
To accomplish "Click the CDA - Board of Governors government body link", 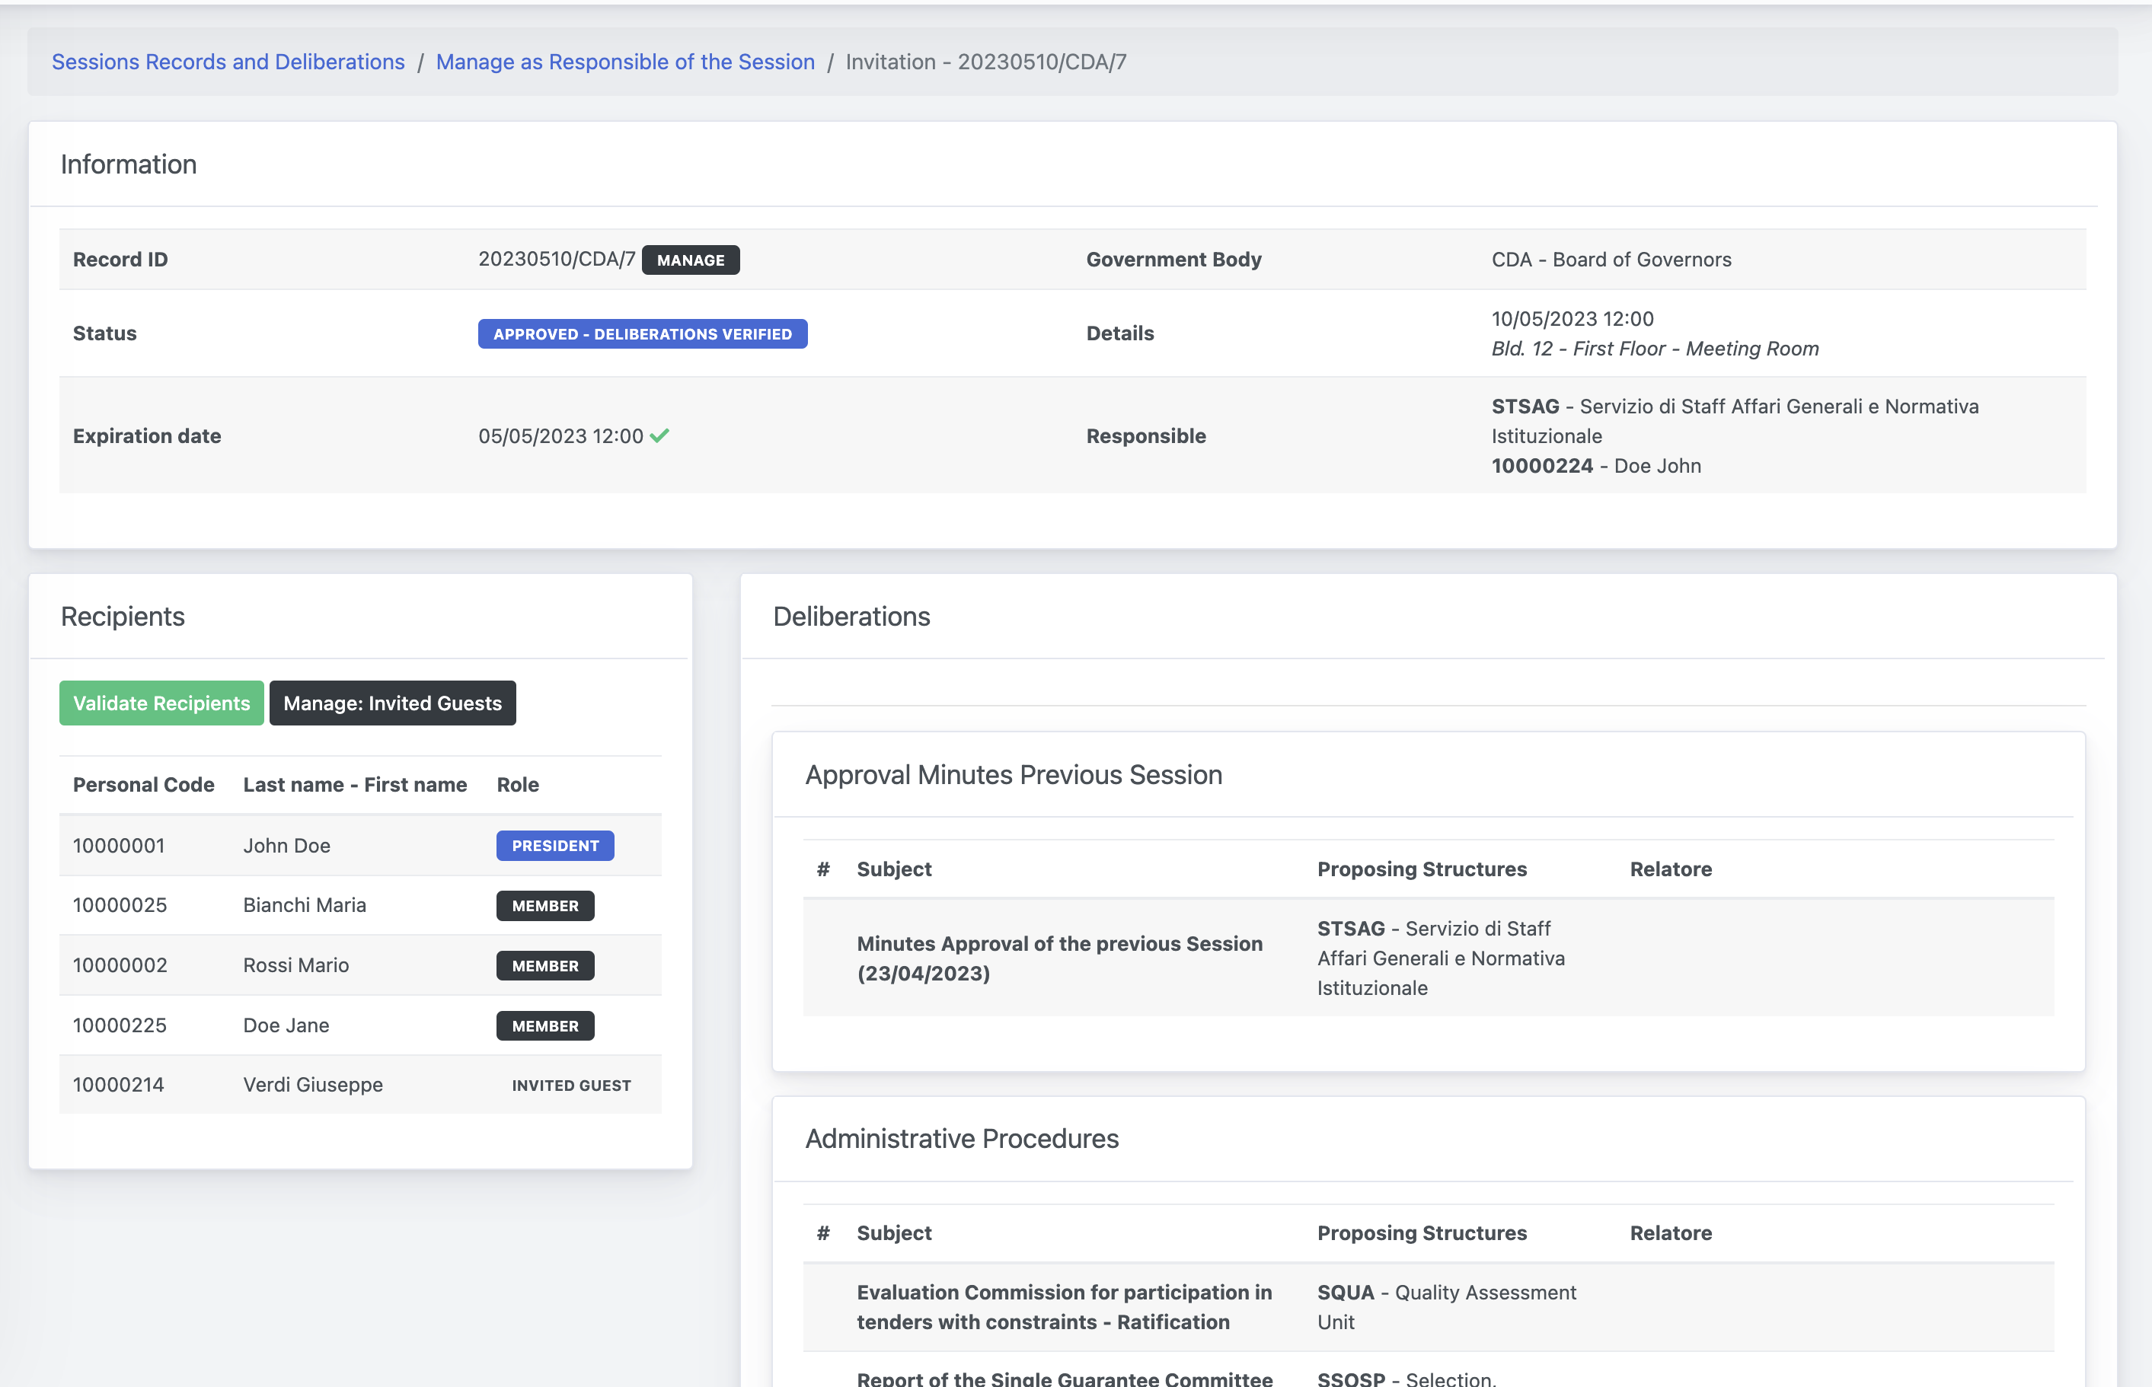I will click(1611, 259).
